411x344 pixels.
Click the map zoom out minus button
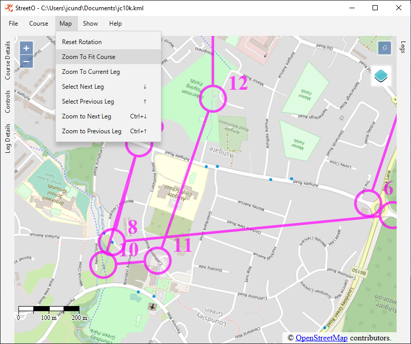pyautogui.click(x=26, y=62)
